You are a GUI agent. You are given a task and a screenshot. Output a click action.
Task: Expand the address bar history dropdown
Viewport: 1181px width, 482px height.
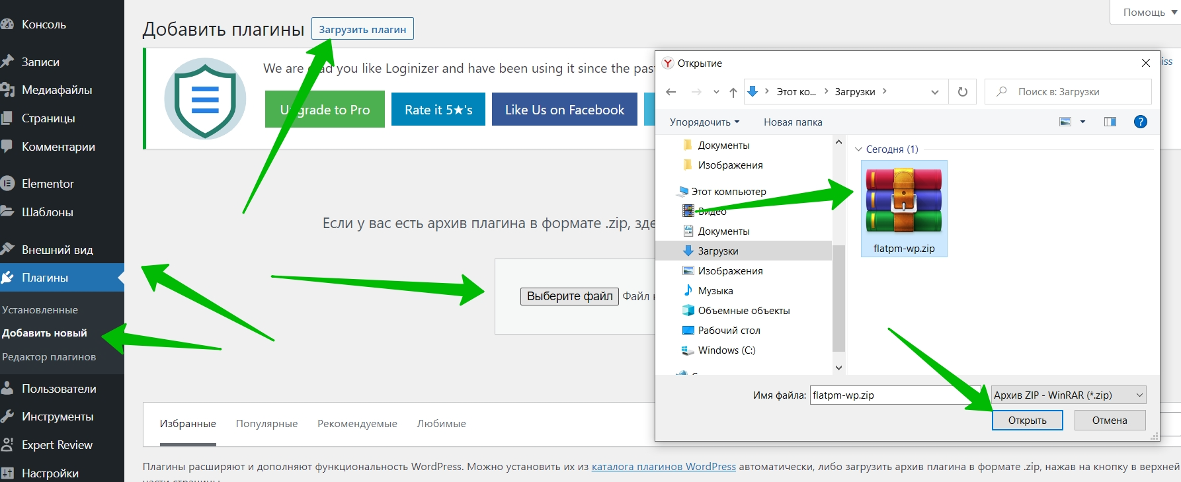[935, 92]
